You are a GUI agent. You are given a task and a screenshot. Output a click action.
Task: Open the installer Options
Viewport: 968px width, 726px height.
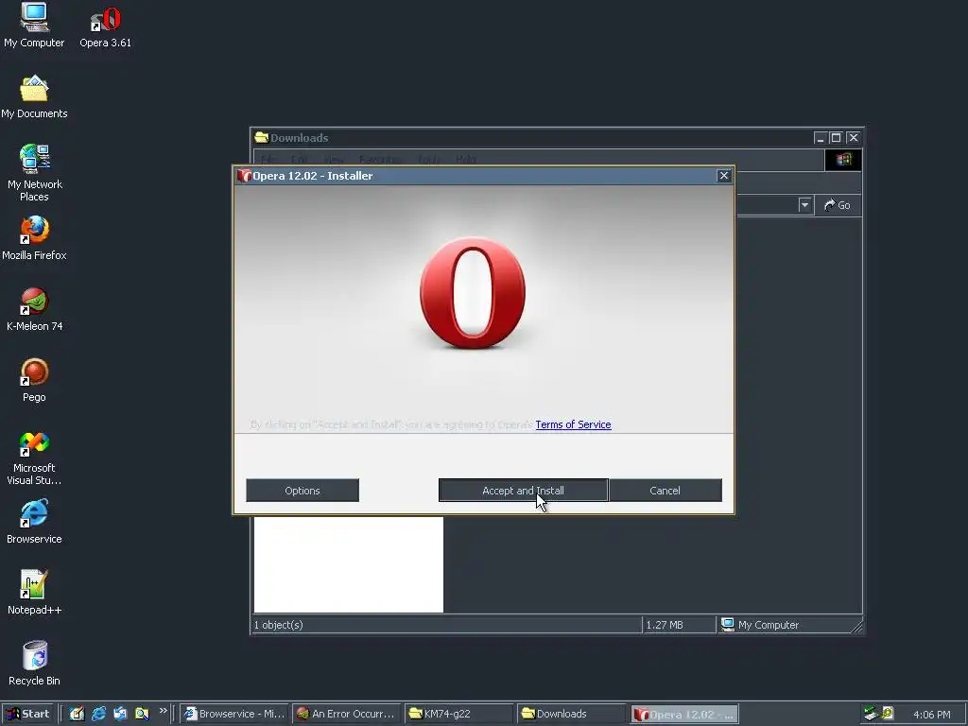(302, 491)
